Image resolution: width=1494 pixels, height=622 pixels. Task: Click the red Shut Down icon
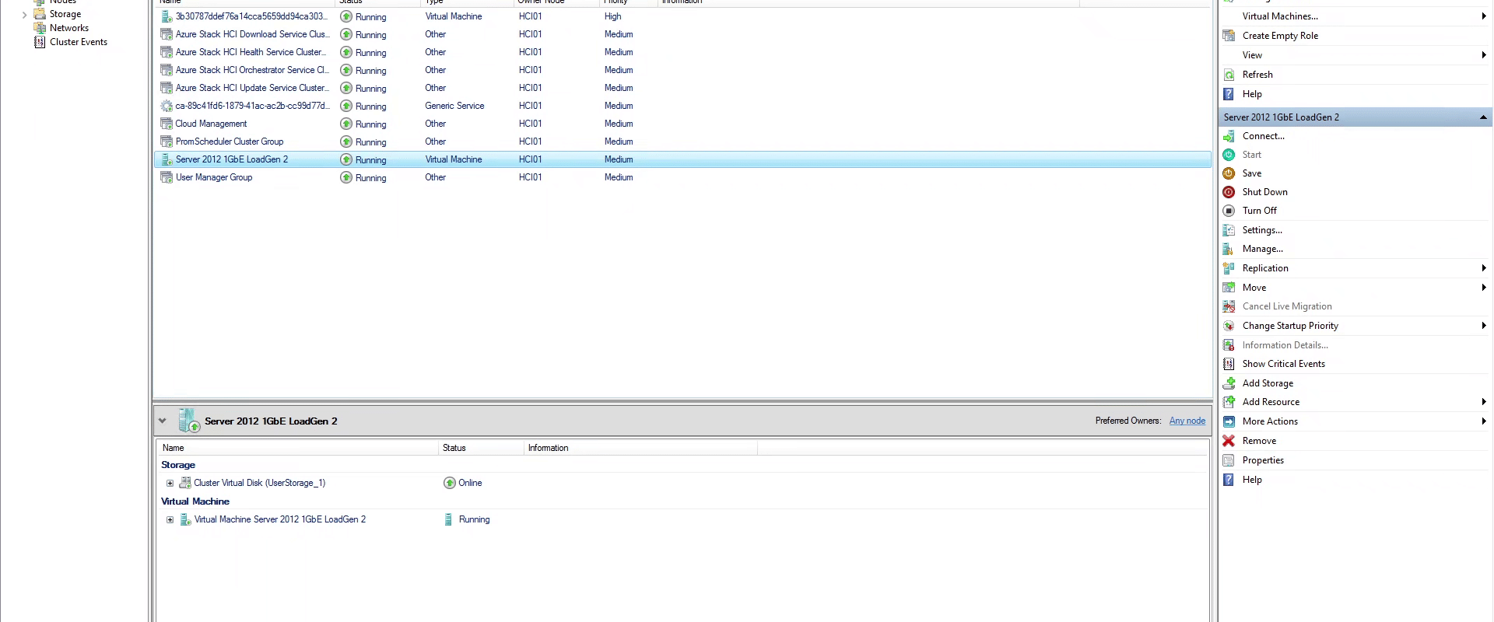1229,192
